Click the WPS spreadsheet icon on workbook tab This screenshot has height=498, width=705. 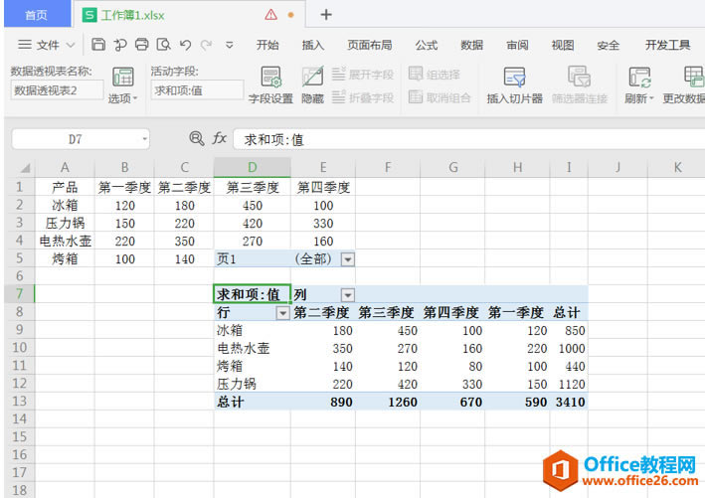pyautogui.click(x=89, y=15)
